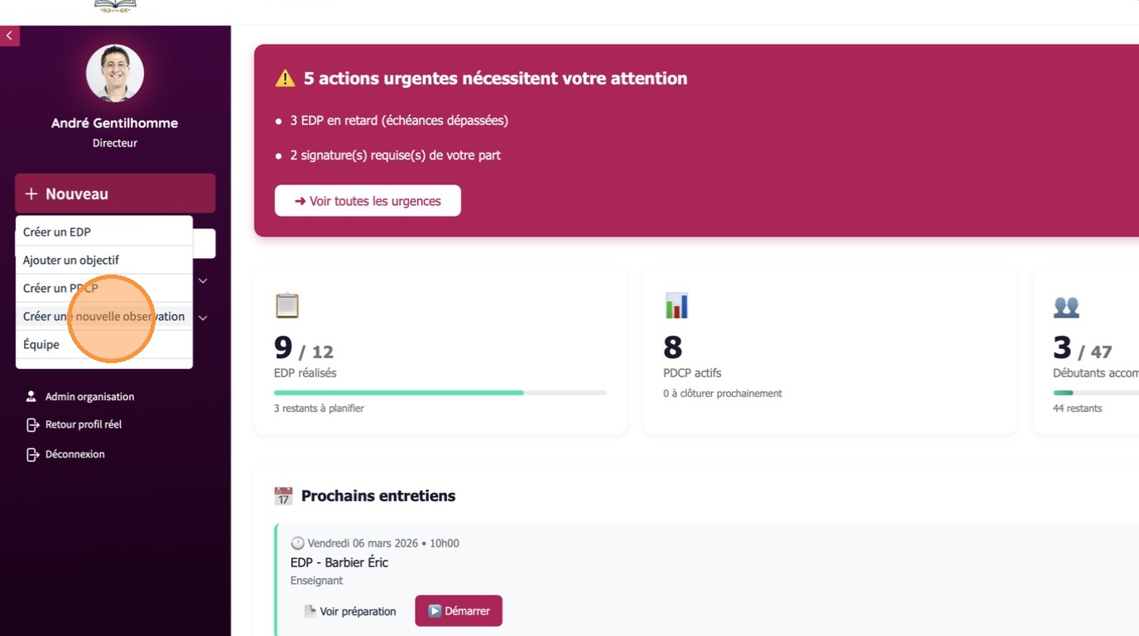
Task: Click Voir toutes les urgences button
Action: 368,201
